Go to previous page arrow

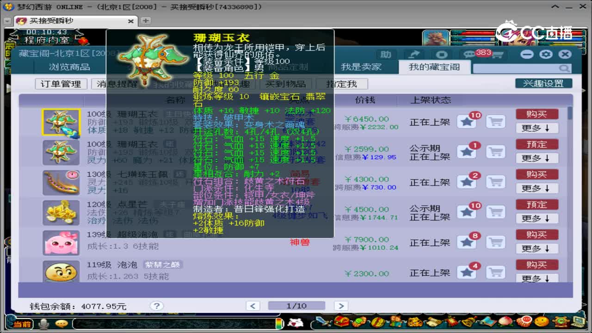253,306
